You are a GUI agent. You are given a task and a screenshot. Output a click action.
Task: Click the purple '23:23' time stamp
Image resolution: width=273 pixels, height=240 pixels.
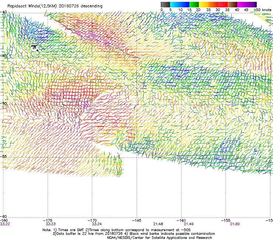click(51, 224)
